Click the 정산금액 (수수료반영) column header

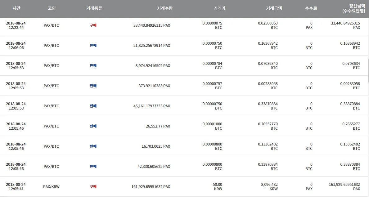pyautogui.click(x=354, y=8)
